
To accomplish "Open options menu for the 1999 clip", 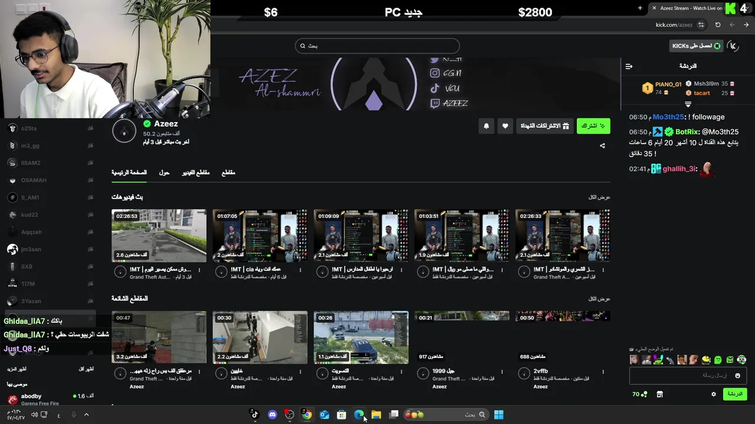I will tap(502, 372).
